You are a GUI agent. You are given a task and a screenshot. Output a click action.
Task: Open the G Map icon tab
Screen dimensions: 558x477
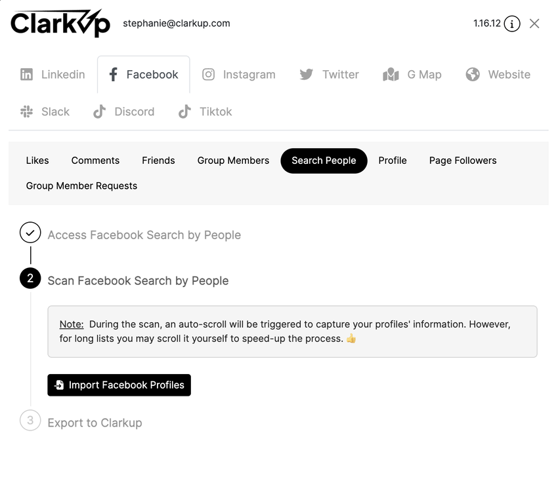coord(391,75)
